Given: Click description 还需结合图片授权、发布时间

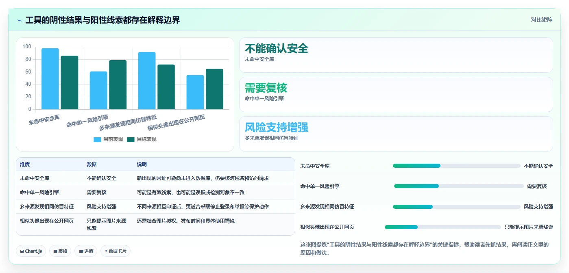Looking at the screenshot, I should point(186,221).
